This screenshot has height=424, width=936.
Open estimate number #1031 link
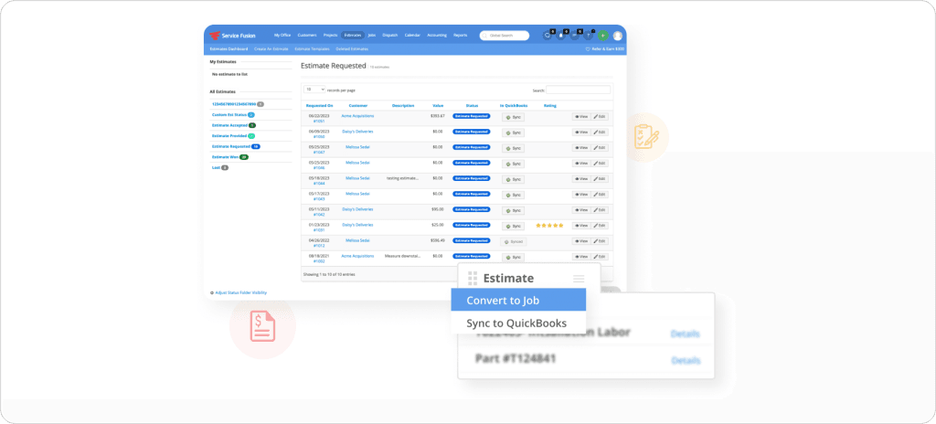click(x=319, y=230)
